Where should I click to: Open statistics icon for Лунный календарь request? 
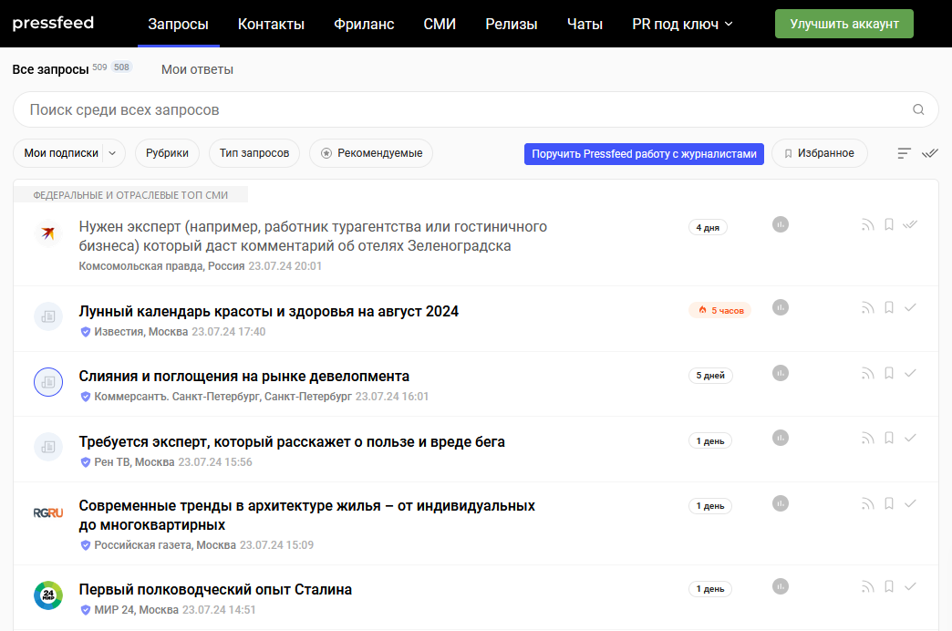tap(781, 307)
